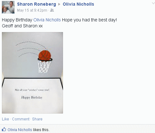Screen dimensions: 155x133
Task: Click the arrow icon between the two names
Action: click(59, 4)
